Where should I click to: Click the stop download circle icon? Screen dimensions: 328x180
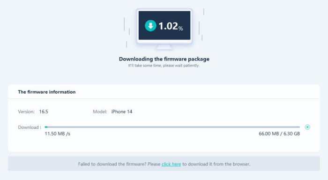307,127
